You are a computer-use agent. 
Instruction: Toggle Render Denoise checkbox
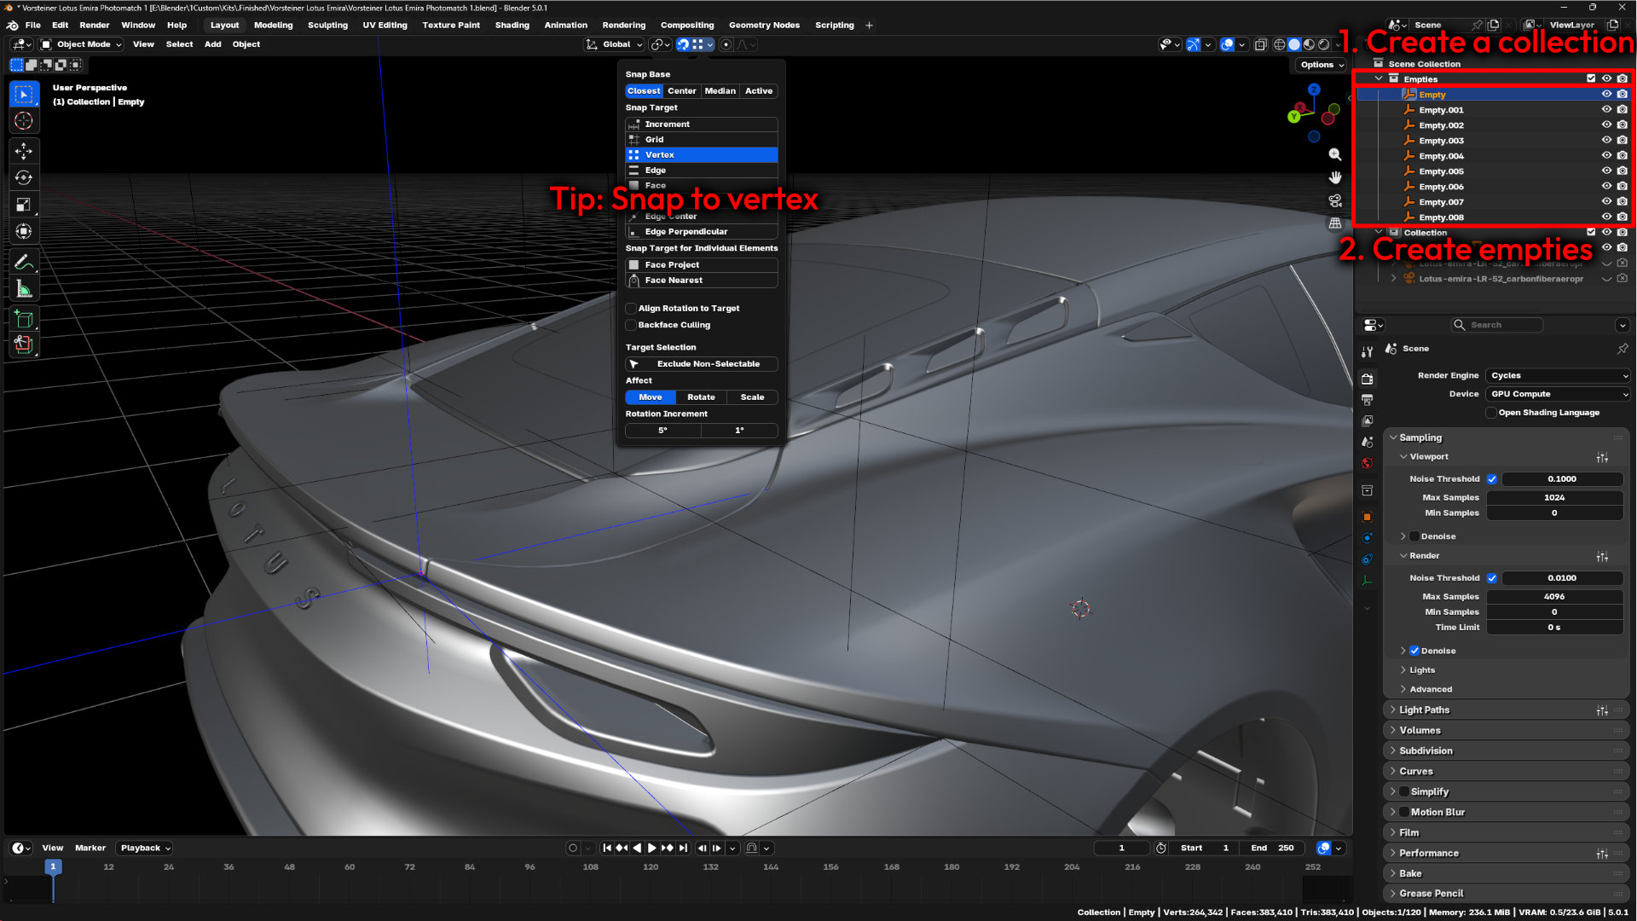1414,651
